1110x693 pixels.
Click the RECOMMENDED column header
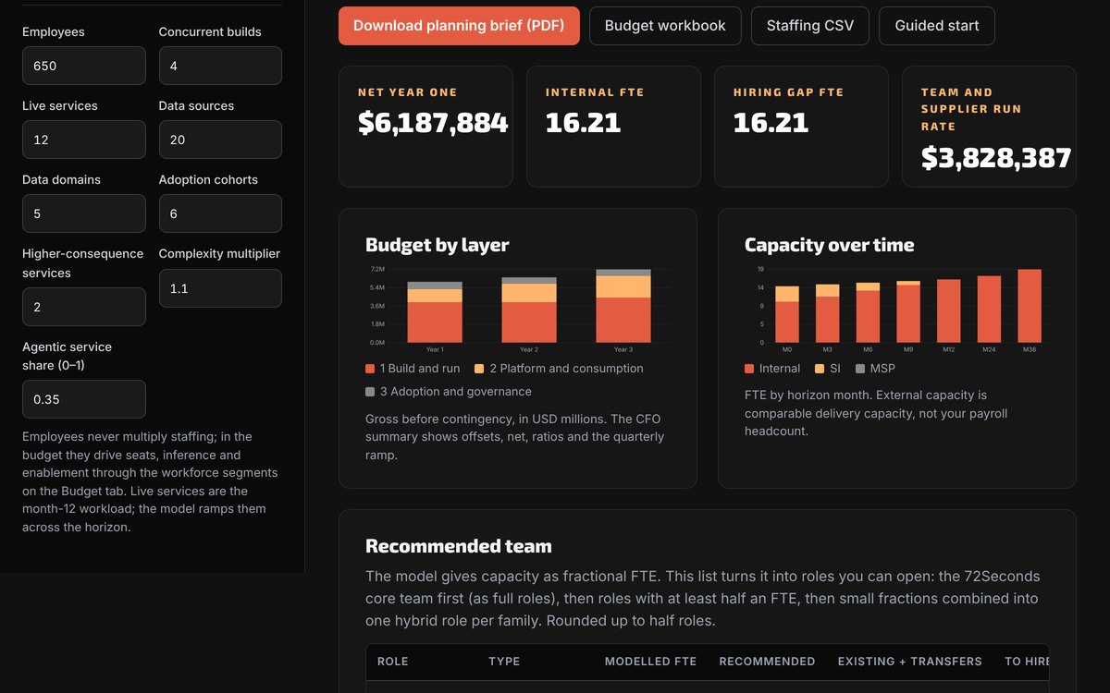tap(767, 662)
